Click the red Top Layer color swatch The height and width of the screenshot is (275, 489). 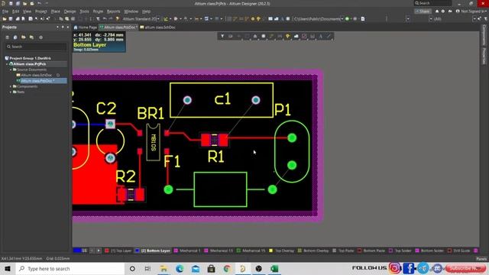[107, 251]
